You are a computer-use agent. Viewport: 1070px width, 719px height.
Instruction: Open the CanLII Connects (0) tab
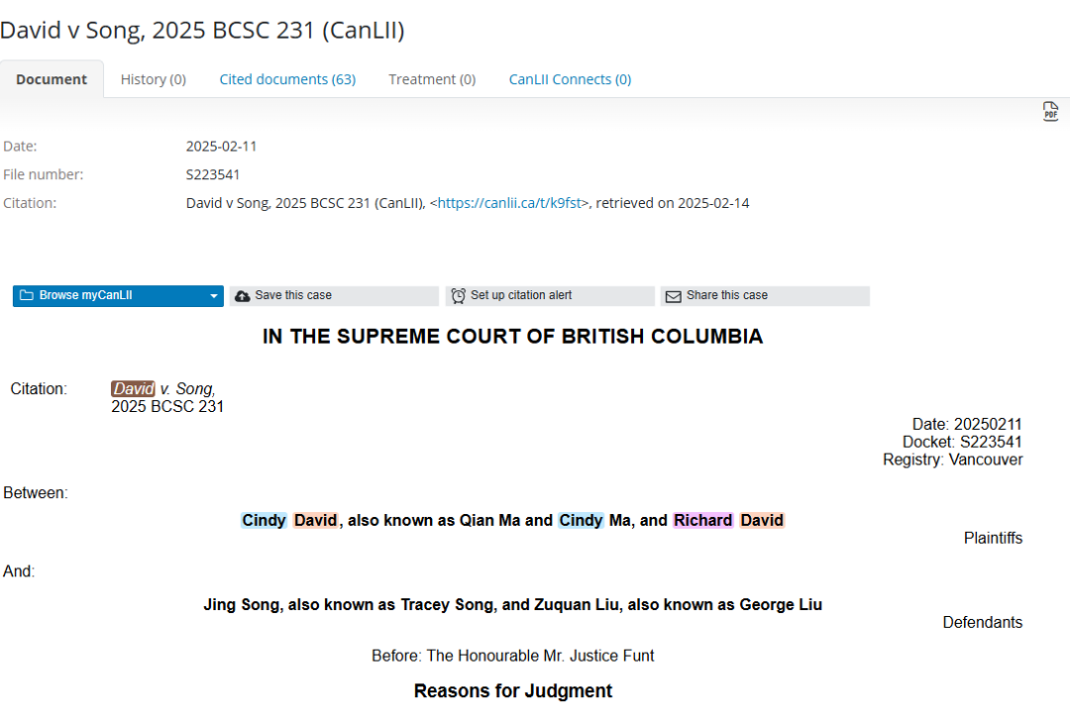point(570,79)
